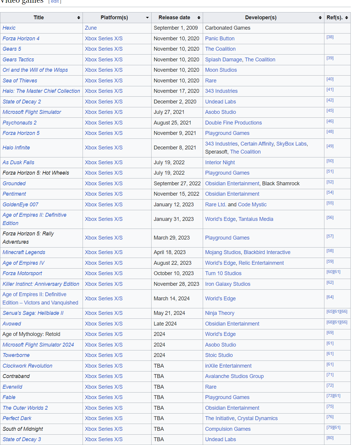Image resolution: width=354 pixels, height=445 pixels.
Task: Follow the Panic Button developer link
Action: coord(220,39)
